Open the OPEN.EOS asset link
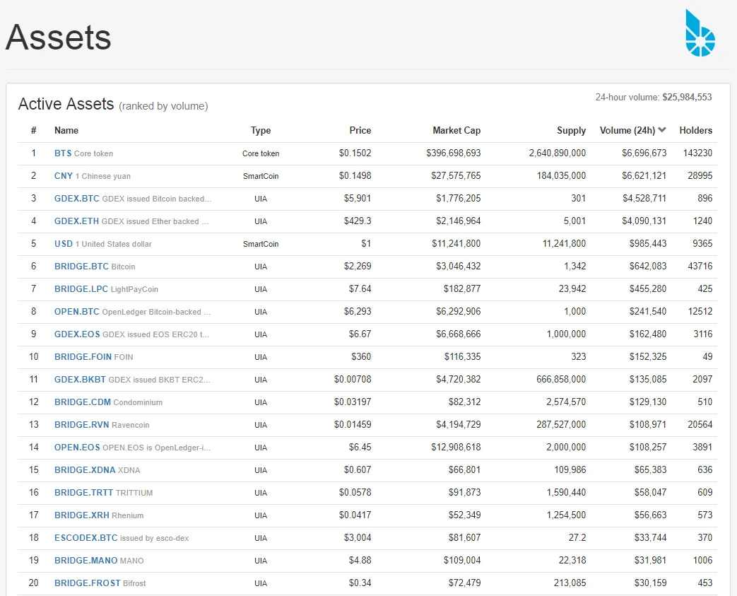 [77, 448]
